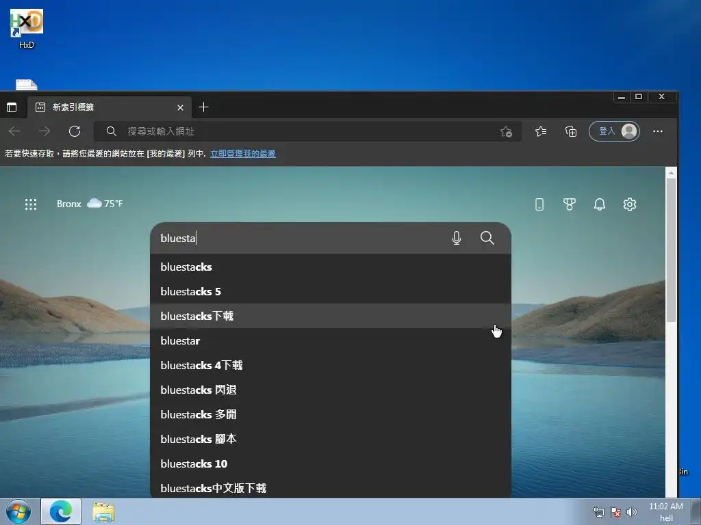Submit search with magnifier icon

click(487, 238)
